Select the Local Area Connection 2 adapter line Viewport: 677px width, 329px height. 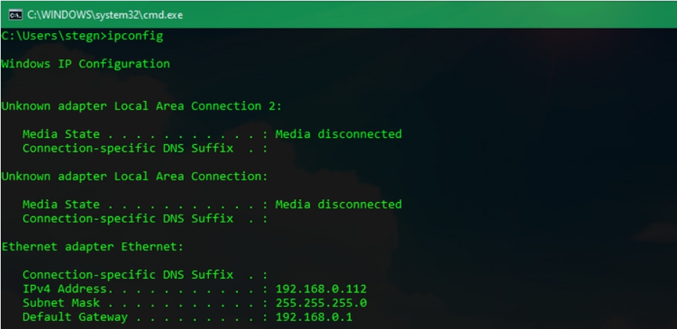click(141, 106)
